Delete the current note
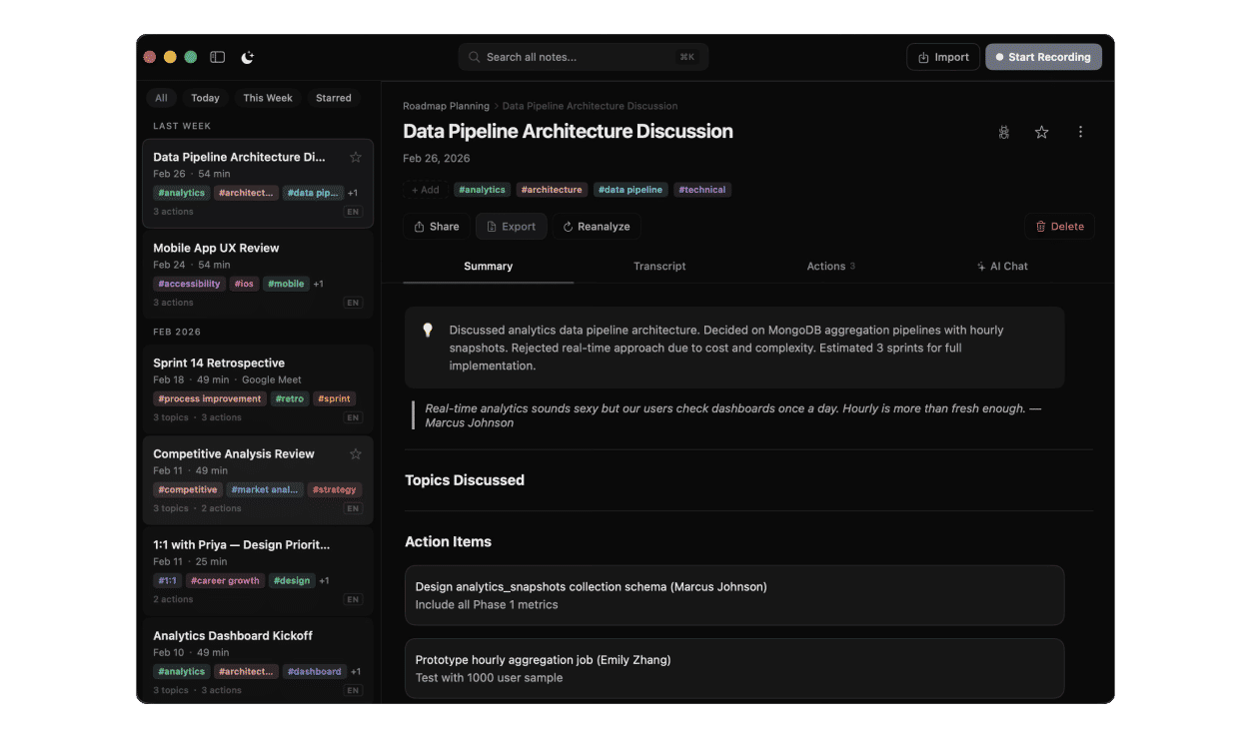1251x738 pixels. (1059, 227)
